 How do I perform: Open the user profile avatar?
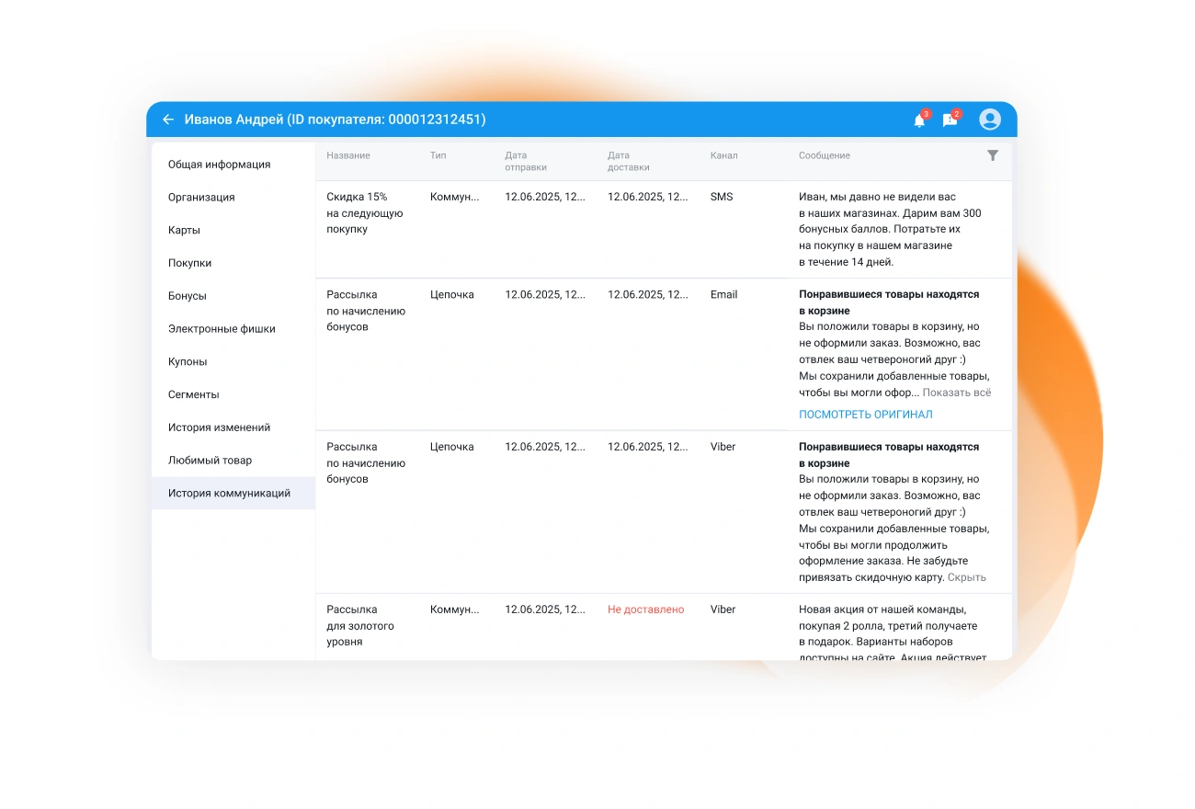(x=990, y=120)
